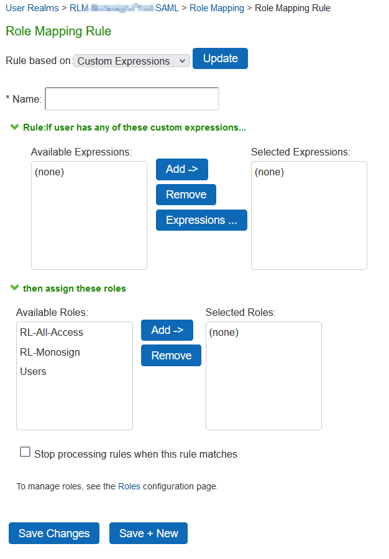Select Users in Available Roles list

33,371
